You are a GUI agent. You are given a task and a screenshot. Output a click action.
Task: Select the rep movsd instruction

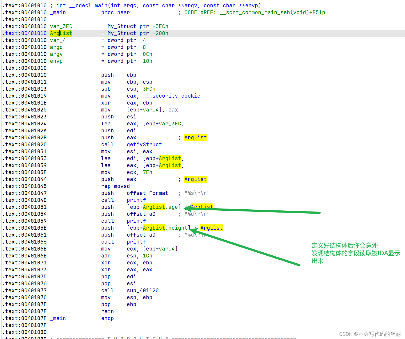pyautogui.click(x=116, y=186)
